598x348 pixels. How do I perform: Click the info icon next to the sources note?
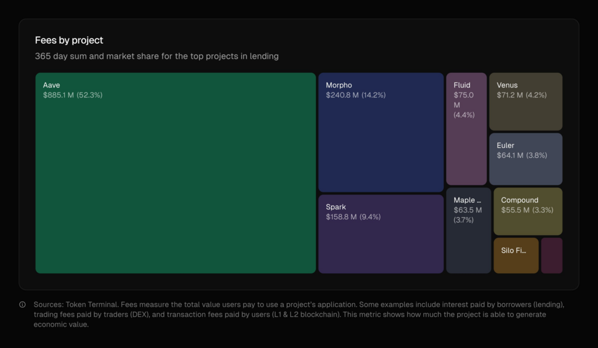(x=22, y=304)
